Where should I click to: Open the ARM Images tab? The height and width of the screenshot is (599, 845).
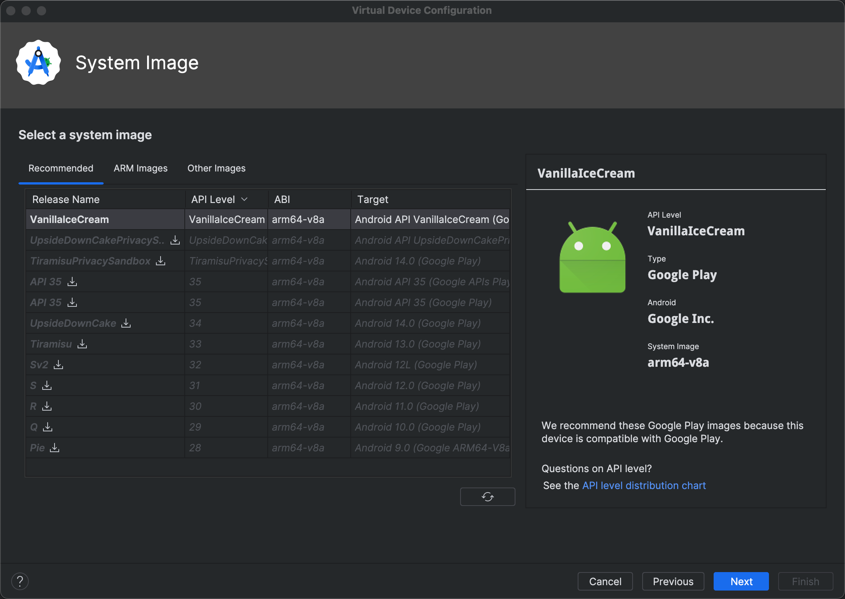141,168
